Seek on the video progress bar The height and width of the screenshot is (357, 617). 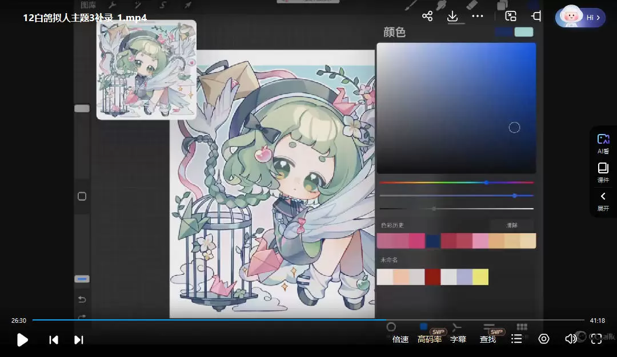[308, 320]
